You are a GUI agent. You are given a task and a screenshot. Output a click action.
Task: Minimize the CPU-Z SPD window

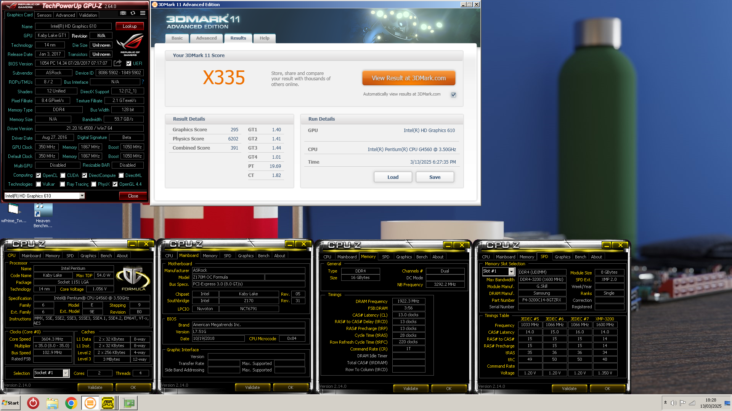(x=607, y=245)
